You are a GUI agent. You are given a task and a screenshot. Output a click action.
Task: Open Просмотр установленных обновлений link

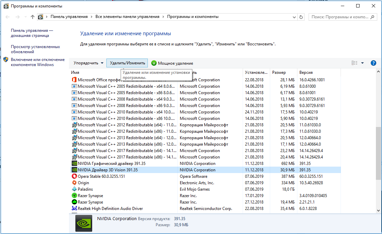pyautogui.click(x=35, y=49)
